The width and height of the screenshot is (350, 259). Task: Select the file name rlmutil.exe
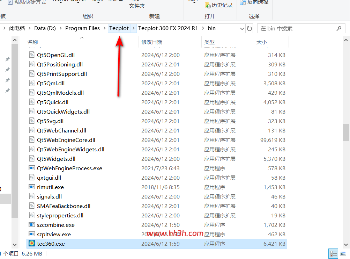tap(50, 187)
